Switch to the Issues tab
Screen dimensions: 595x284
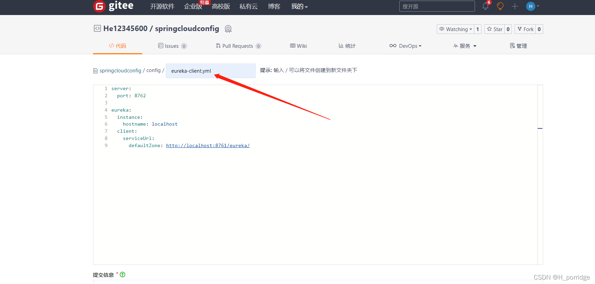173,46
